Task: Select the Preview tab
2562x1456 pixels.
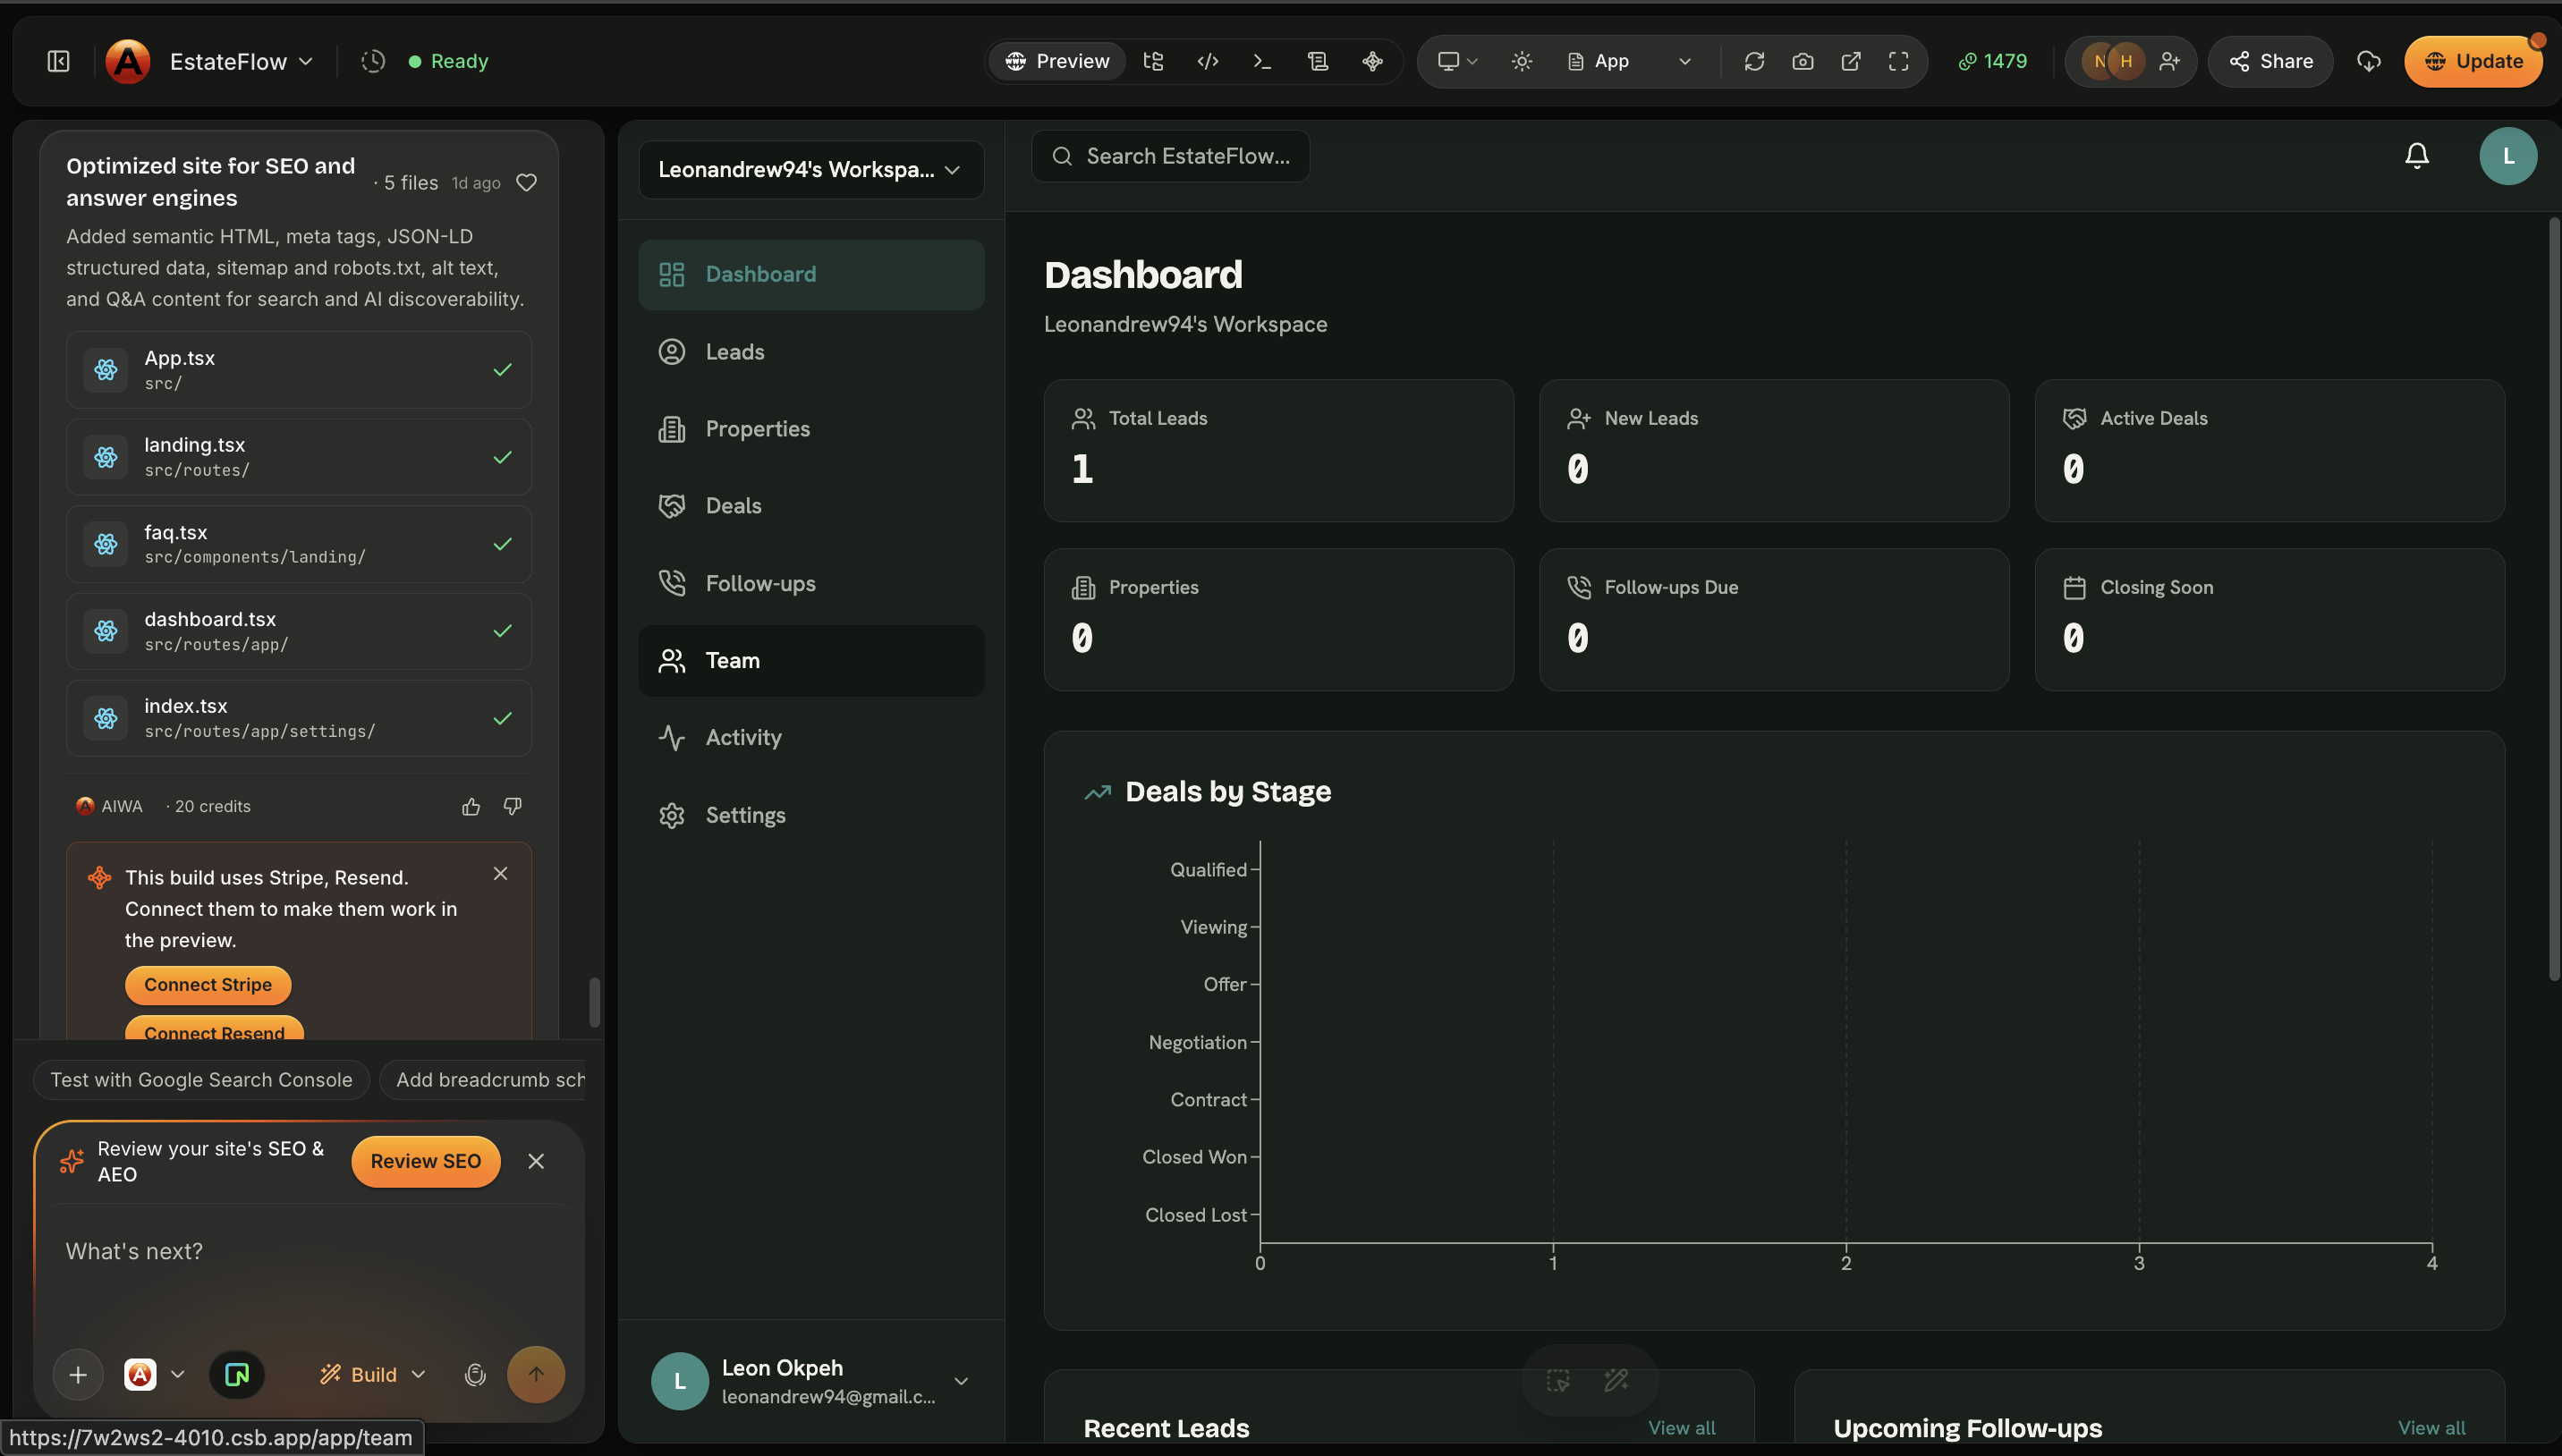Action: pyautogui.click(x=1057, y=61)
